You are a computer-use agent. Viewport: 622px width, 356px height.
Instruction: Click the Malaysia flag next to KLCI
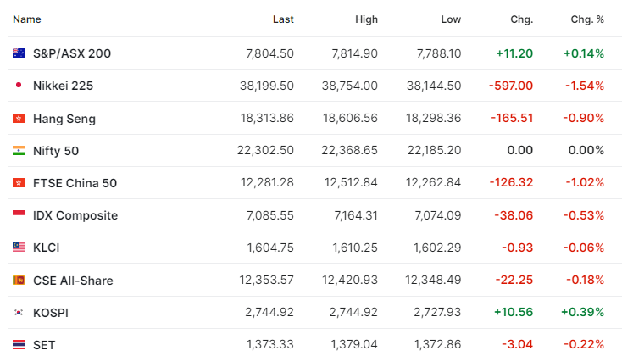tap(19, 248)
